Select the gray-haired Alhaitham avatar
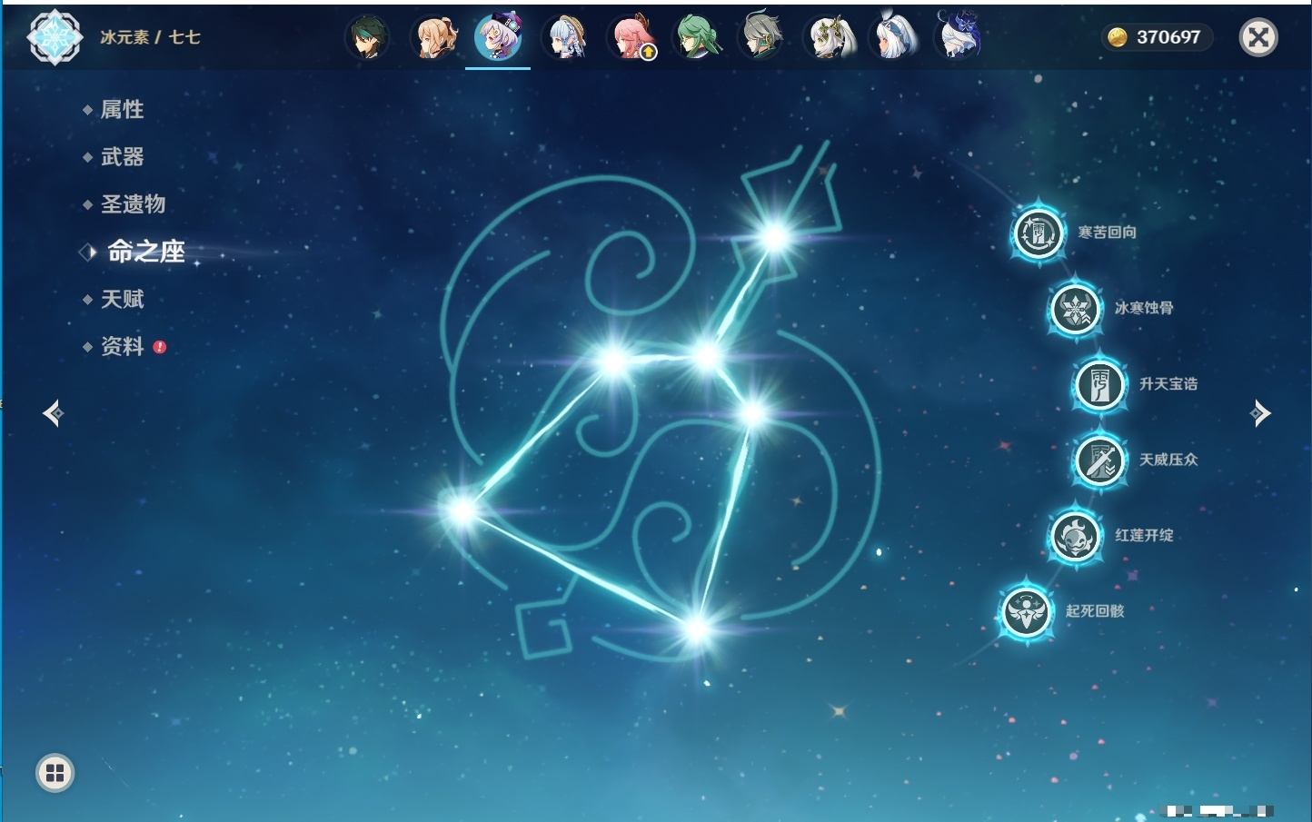This screenshot has height=822, width=1312. 761,37
